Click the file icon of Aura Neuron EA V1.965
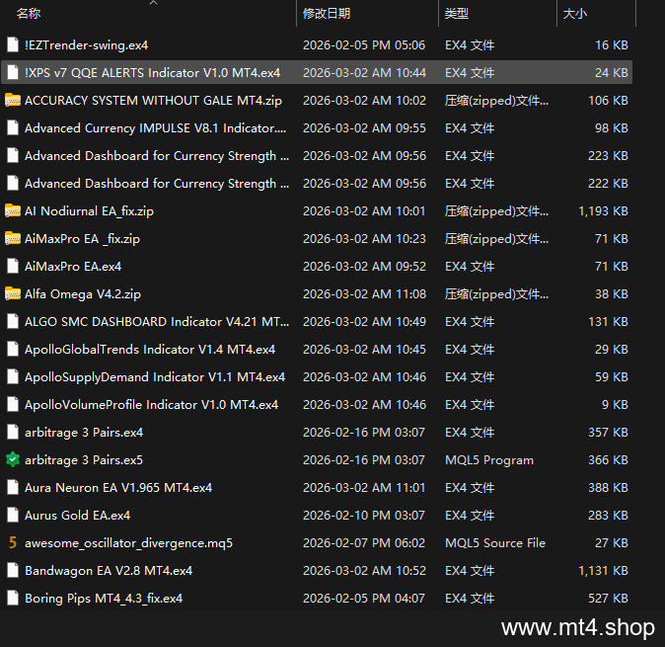This screenshot has height=647, width=665. pyautogui.click(x=13, y=487)
